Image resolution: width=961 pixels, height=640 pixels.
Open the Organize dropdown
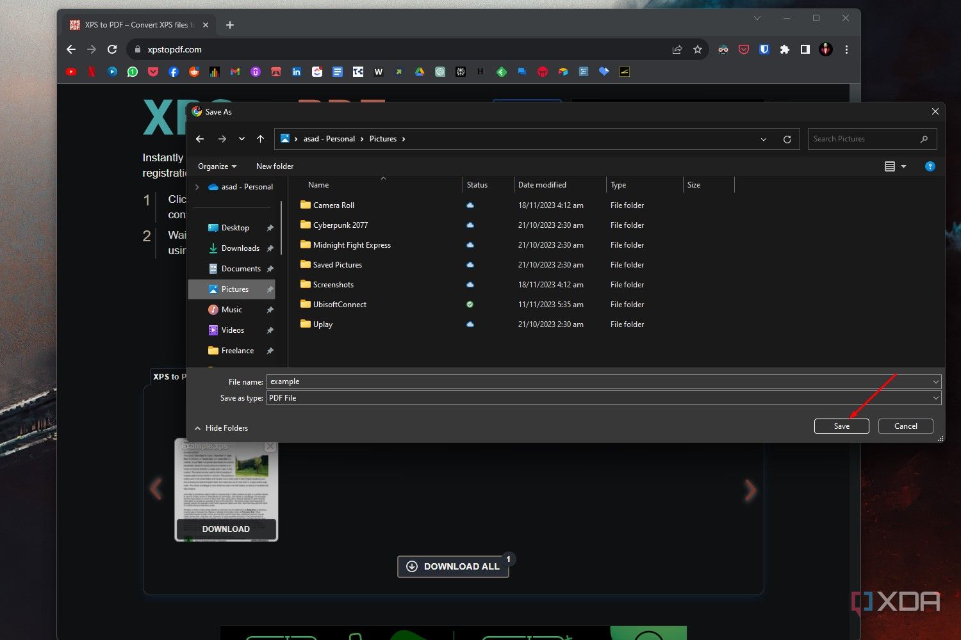click(217, 166)
